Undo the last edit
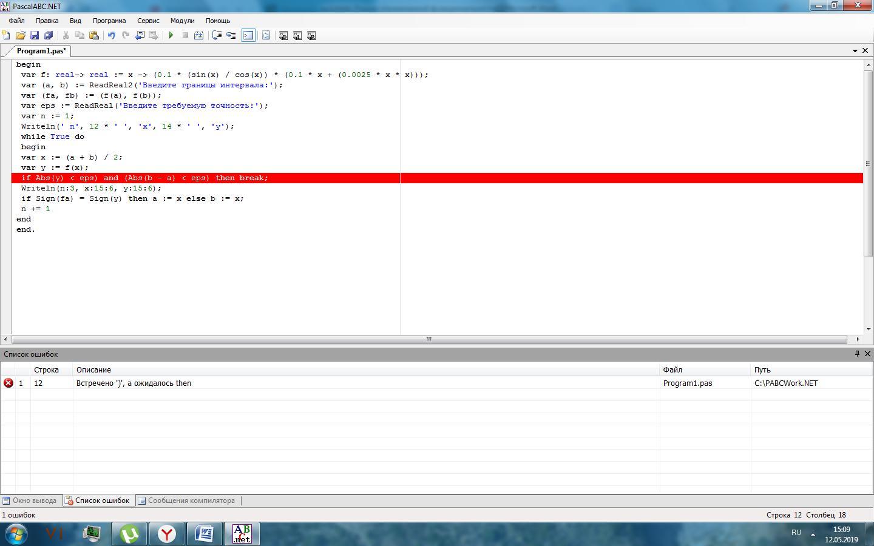The image size is (874, 546). (x=111, y=36)
